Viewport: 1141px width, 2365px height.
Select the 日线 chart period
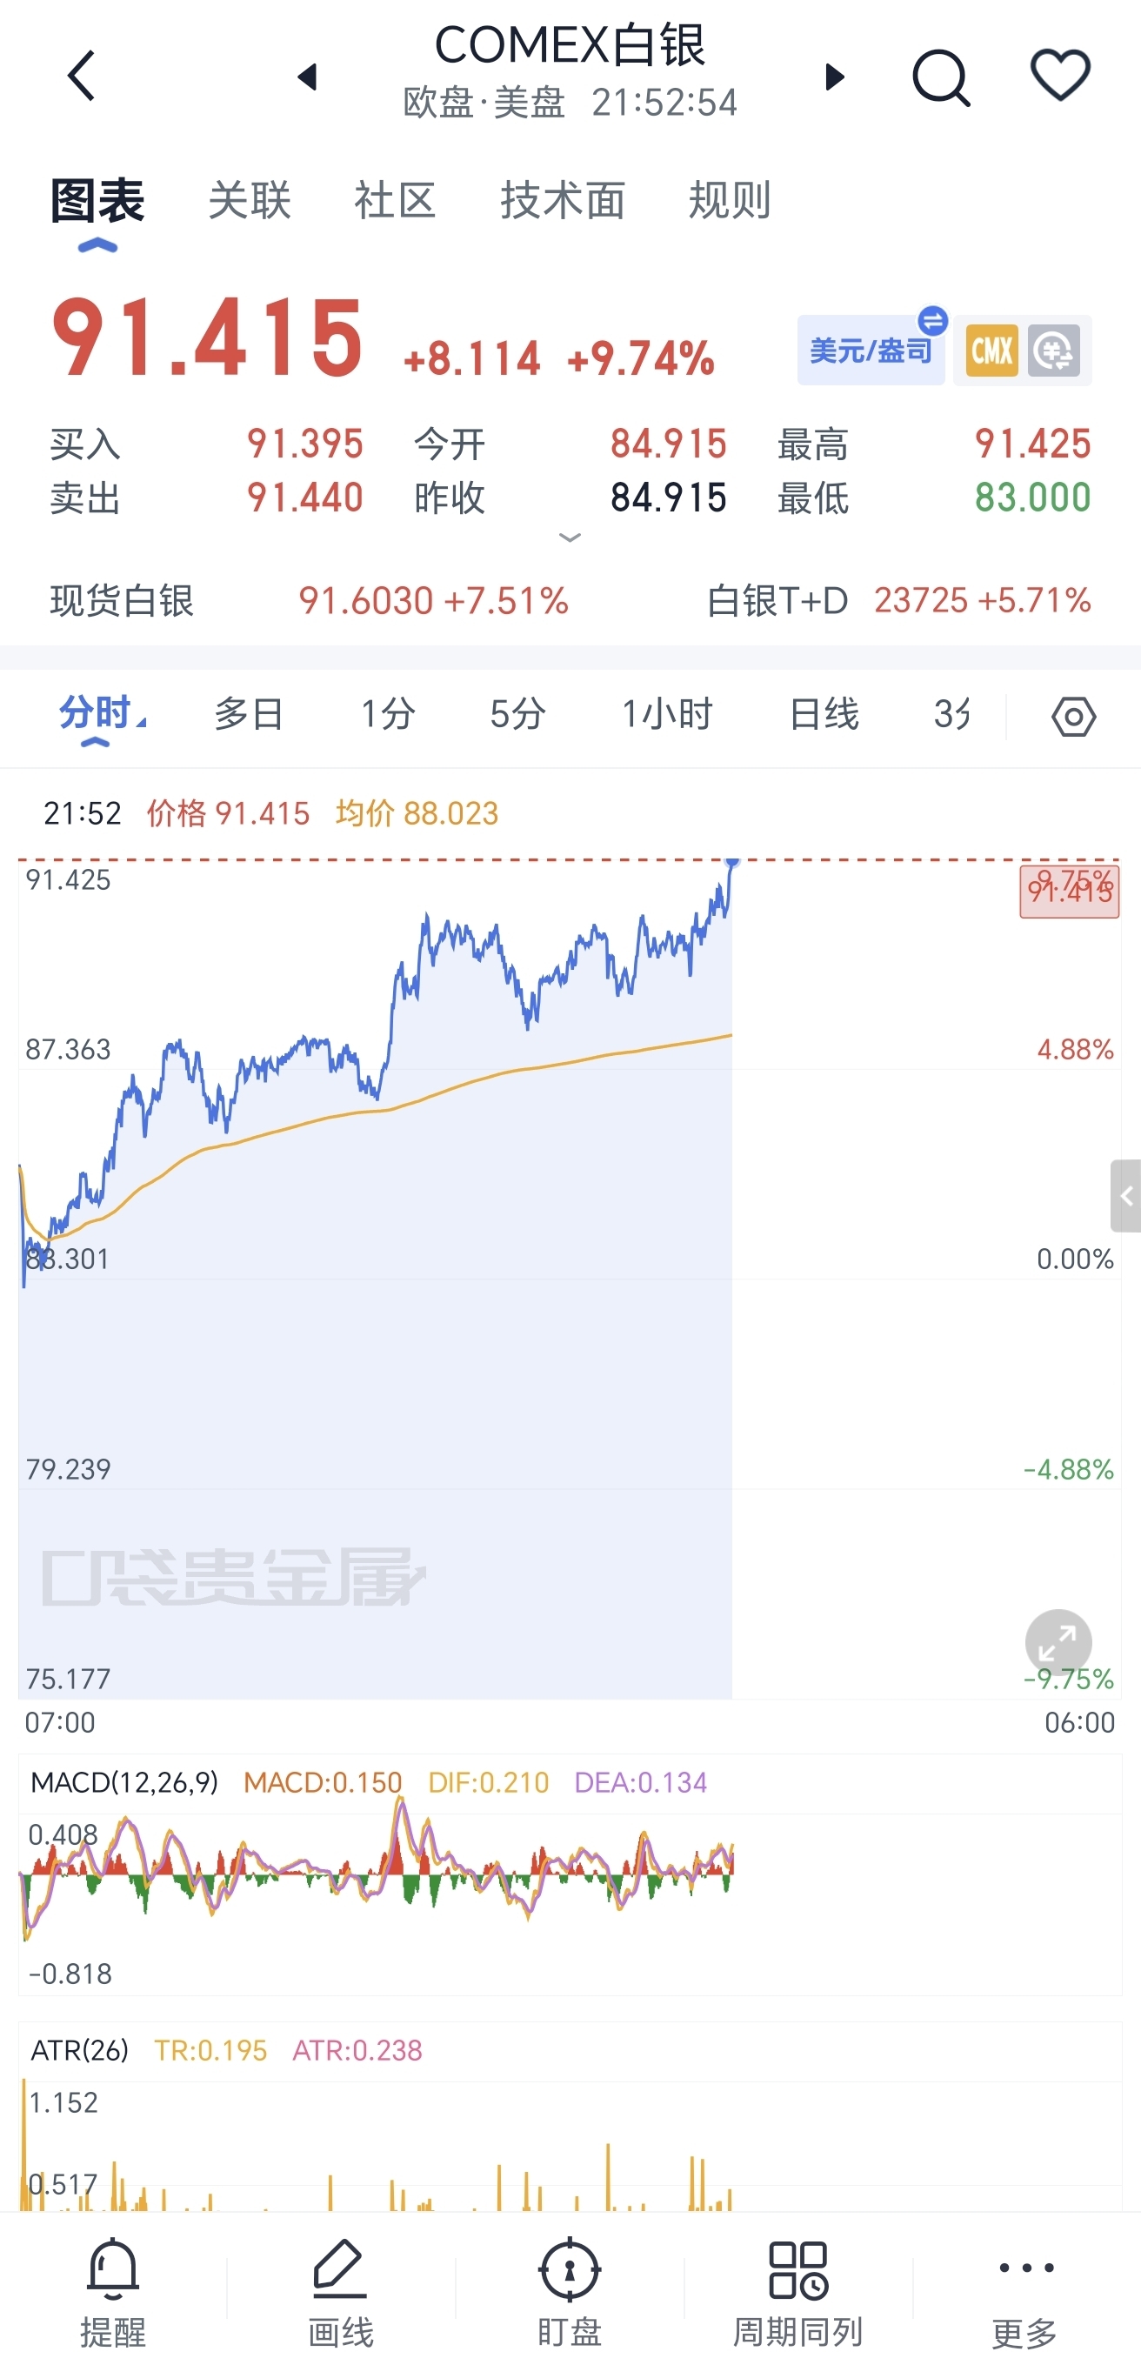(x=824, y=714)
